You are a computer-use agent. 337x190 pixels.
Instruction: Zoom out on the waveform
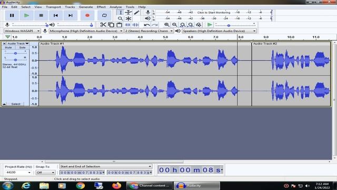click(x=174, y=25)
